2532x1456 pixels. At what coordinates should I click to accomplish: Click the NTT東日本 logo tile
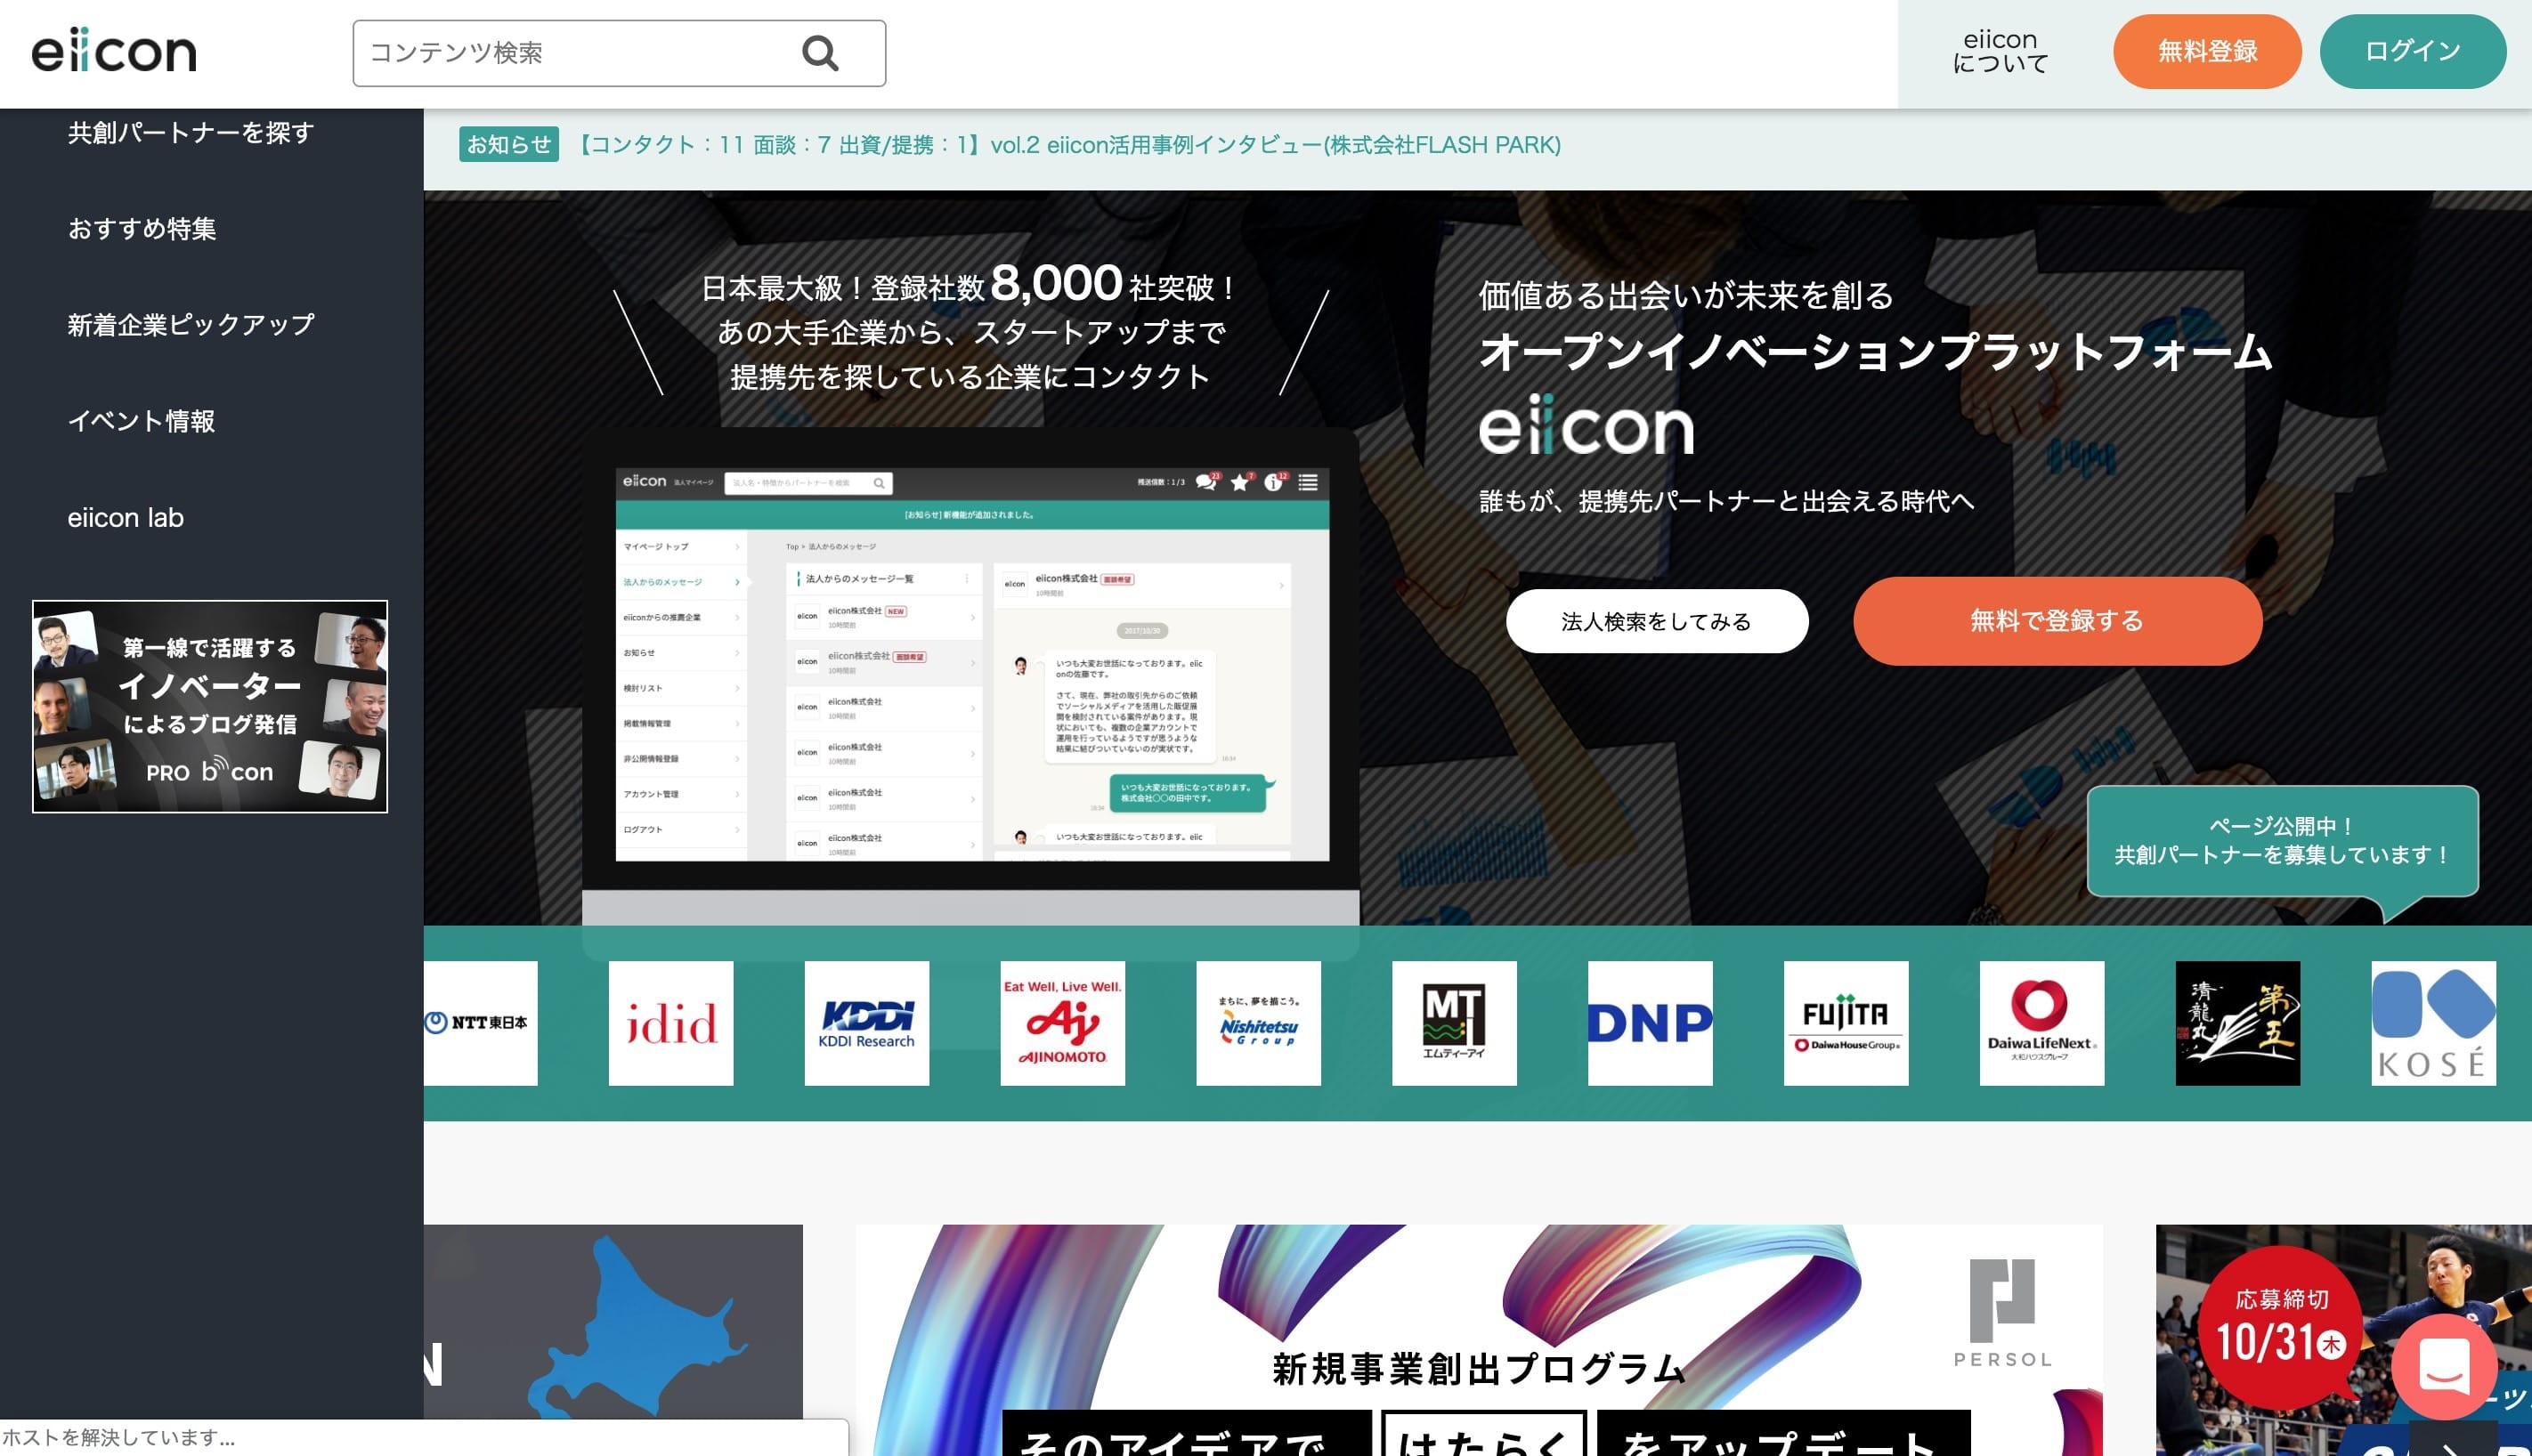click(480, 1023)
